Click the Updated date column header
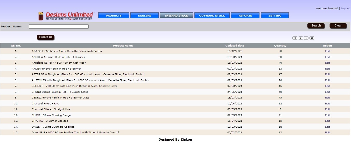The image size is (351, 145). (235, 46)
